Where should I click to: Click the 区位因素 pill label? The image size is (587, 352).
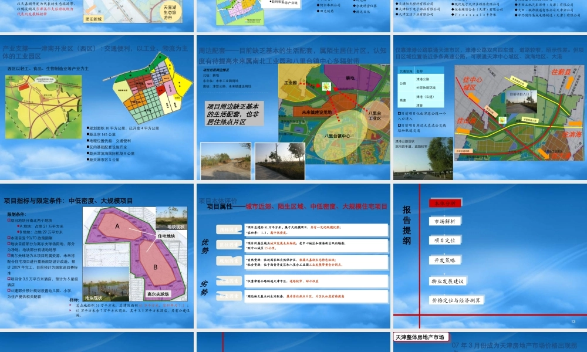pyautogui.click(x=229, y=245)
